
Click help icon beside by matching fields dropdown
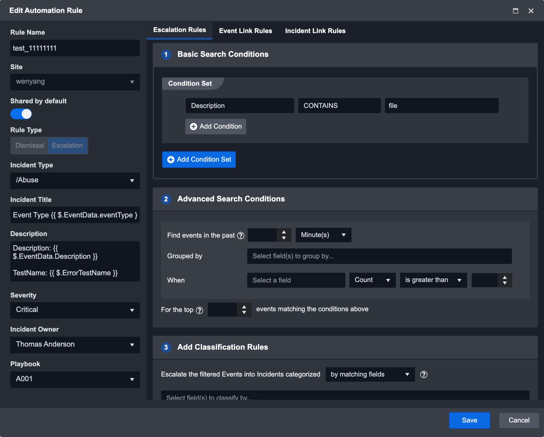[424, 374]
